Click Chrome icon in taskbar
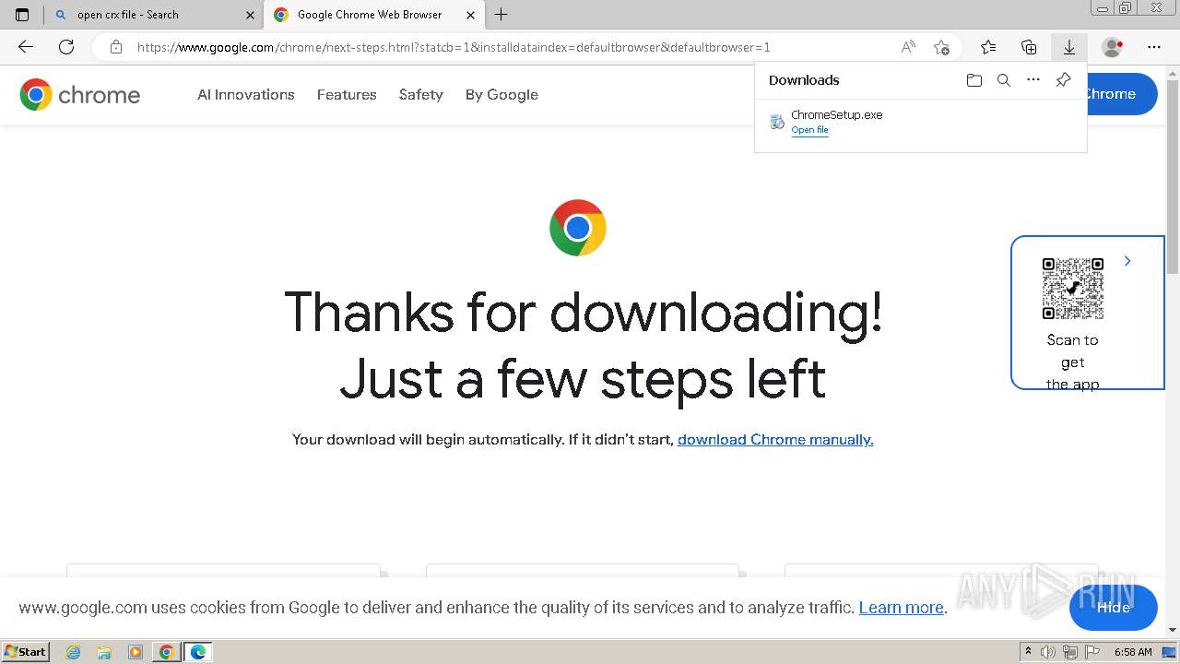This screenshot has height=664, width=1180. pyautogui.click(x=167, y=652)
